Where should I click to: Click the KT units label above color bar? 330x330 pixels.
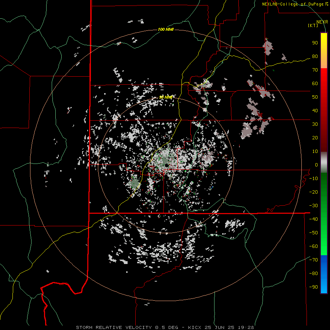[313, 25]
